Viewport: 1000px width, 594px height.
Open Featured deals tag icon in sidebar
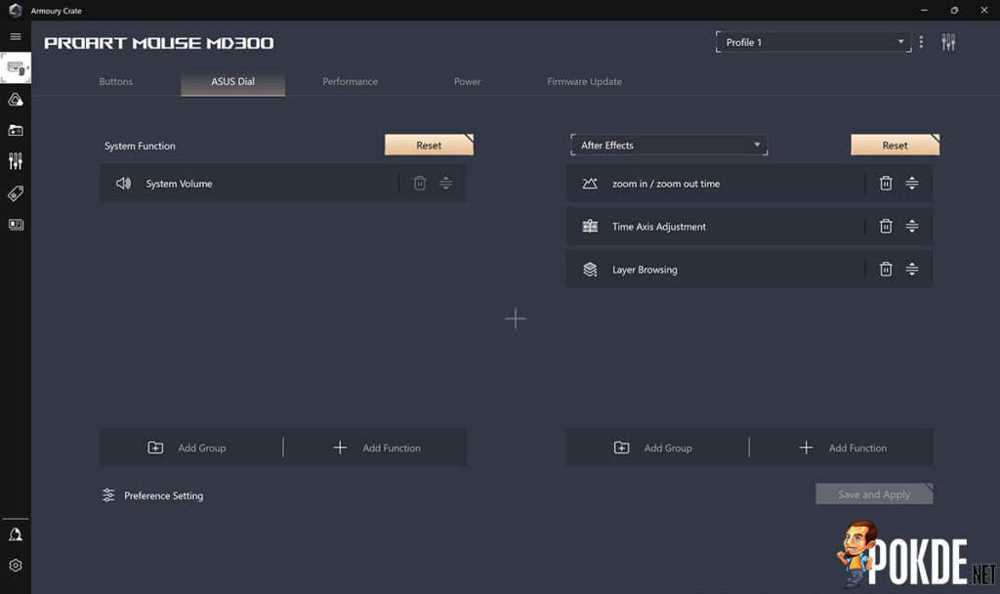pyautogui.click(x=16, y=192)
